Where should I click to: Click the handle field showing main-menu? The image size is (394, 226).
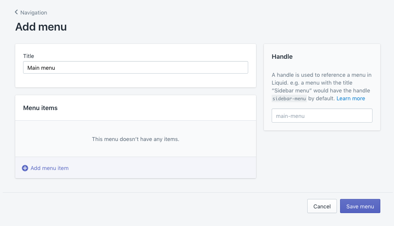tap(322, 116)
